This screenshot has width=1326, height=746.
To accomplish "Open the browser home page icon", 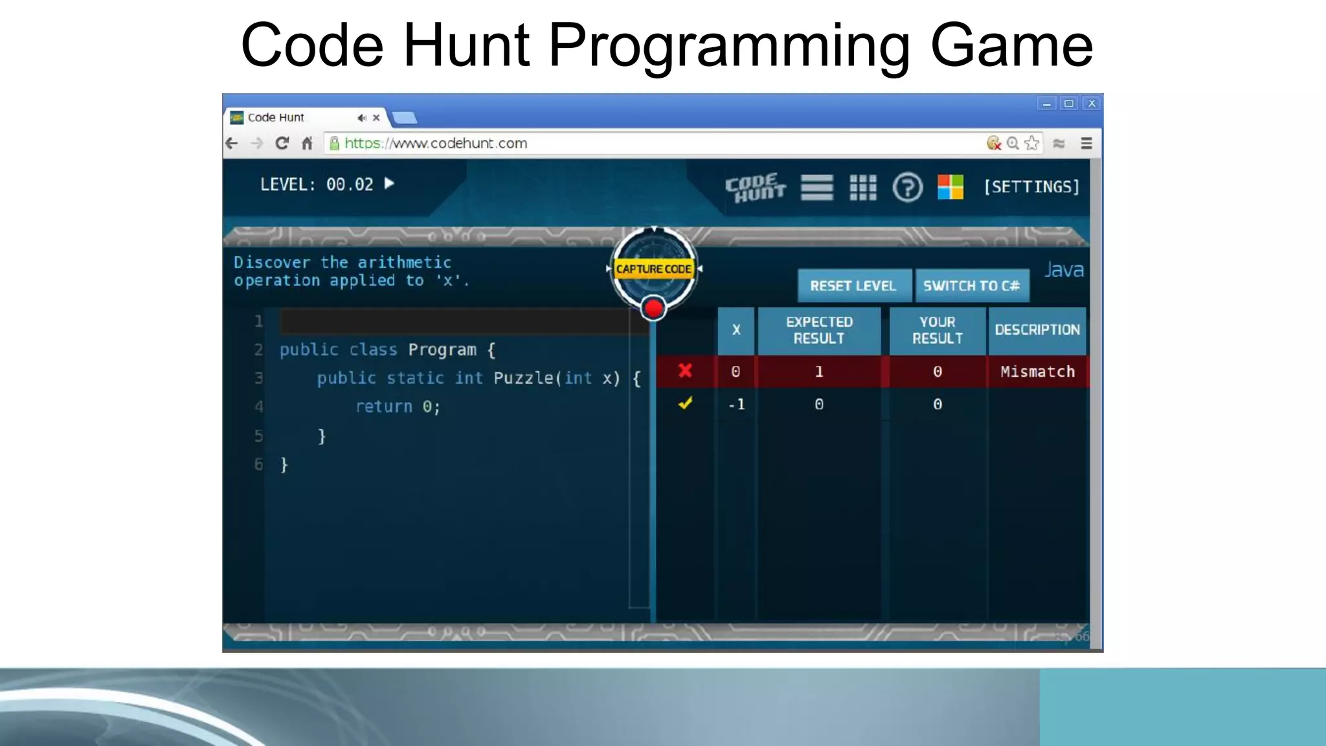I will pos(307,143).
